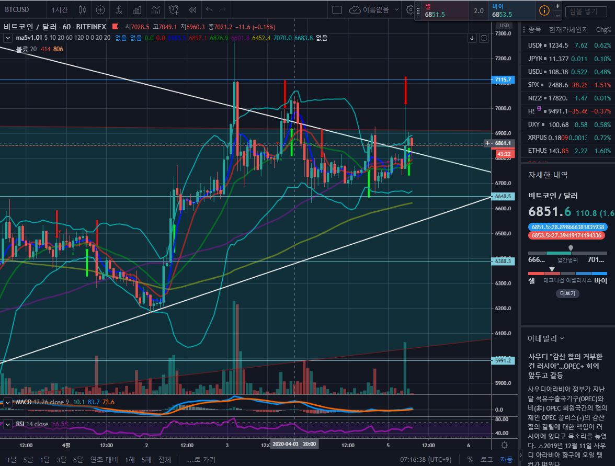Toggle the % percent scale

pos(470,459)
